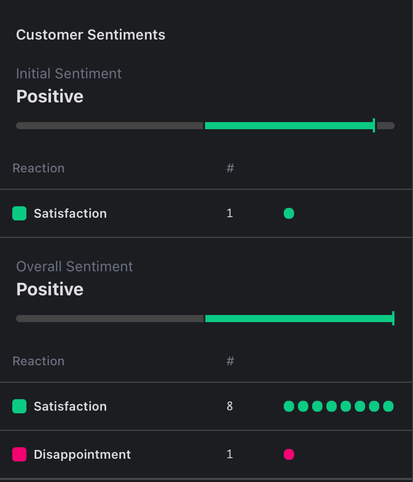Click the Positive text under Overall Sentiment
The height and width of the screenshot is (482, 413).
click(x=49, y=289)
